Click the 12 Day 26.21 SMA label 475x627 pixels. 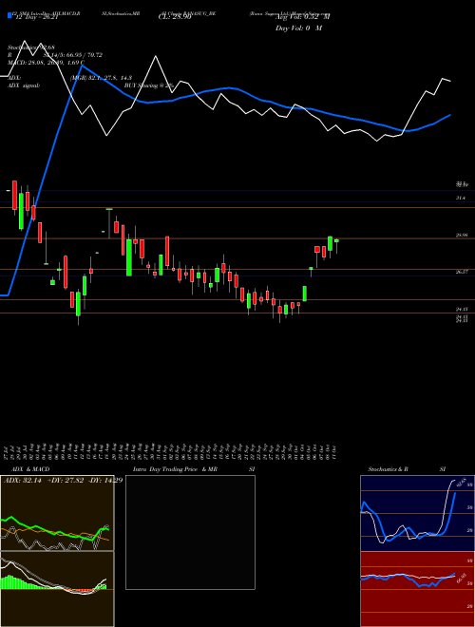(35, 17)
